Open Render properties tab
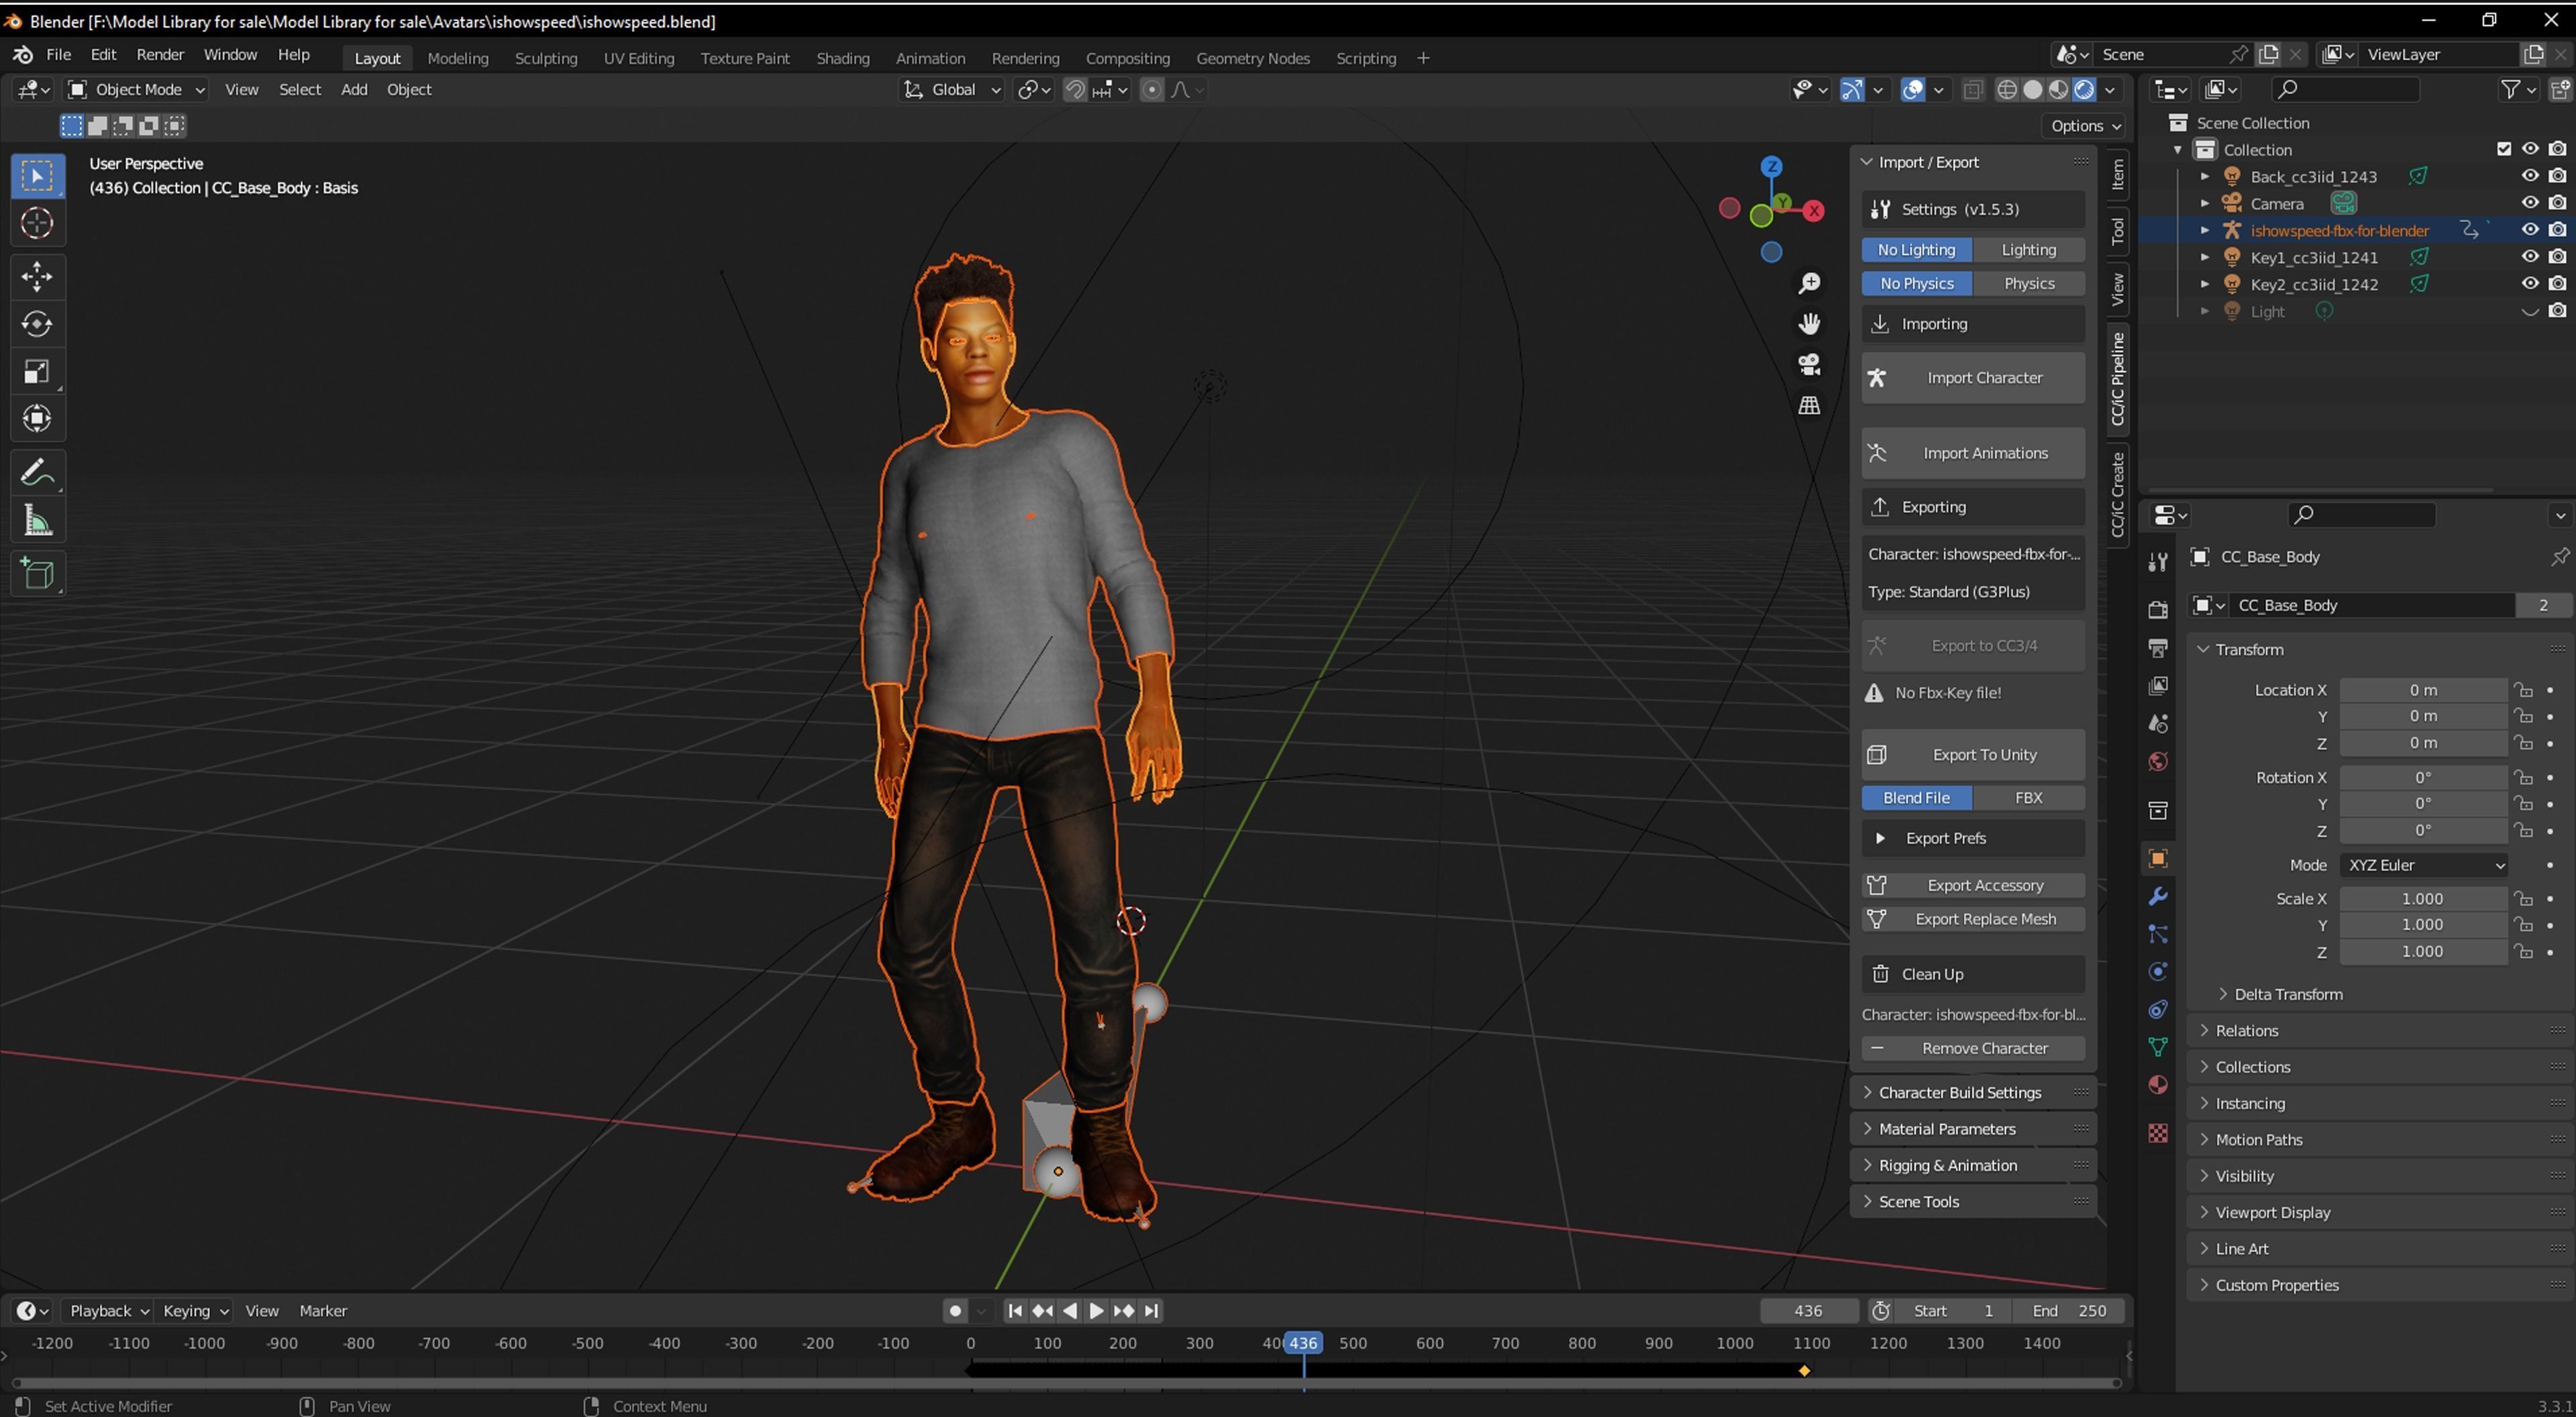 pyautogui.click(x=2158, y=610)
